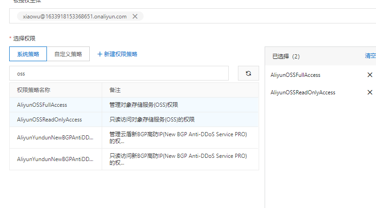
Task: Click the plus icon for new policy
Action: pos(100,54)
